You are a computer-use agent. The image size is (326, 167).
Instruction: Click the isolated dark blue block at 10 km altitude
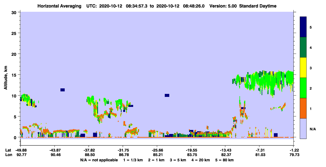[167, 95]
